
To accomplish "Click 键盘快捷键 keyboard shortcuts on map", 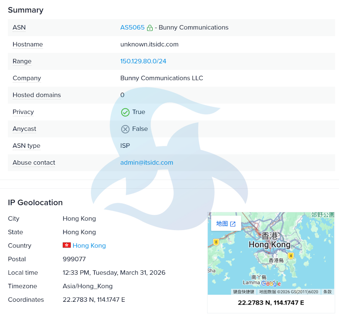I will (x=244, y=292).
